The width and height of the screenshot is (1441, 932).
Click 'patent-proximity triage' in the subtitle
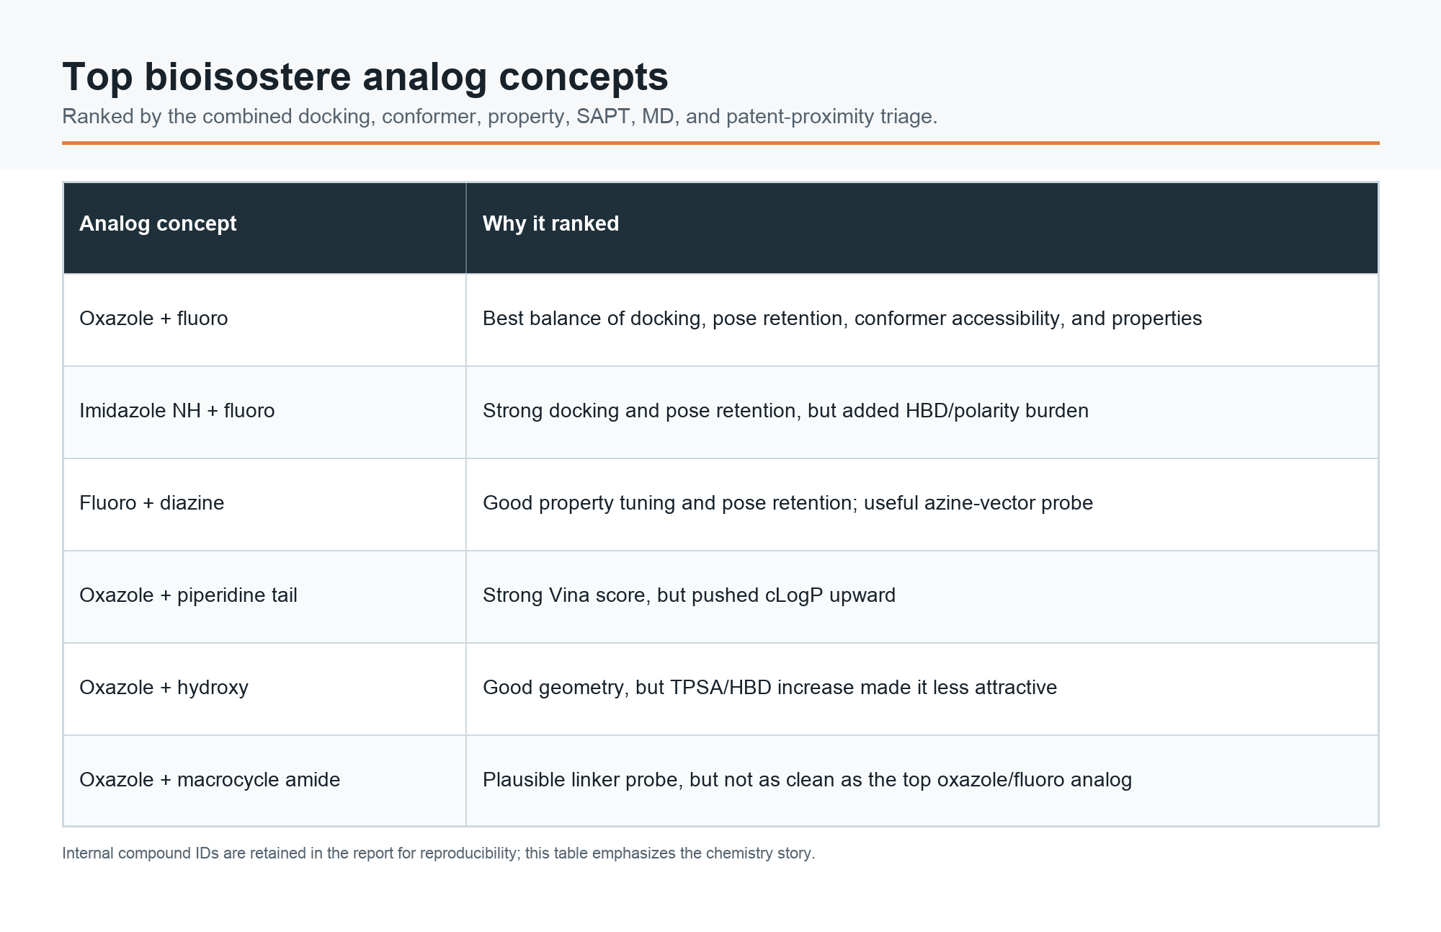point(831,117)
